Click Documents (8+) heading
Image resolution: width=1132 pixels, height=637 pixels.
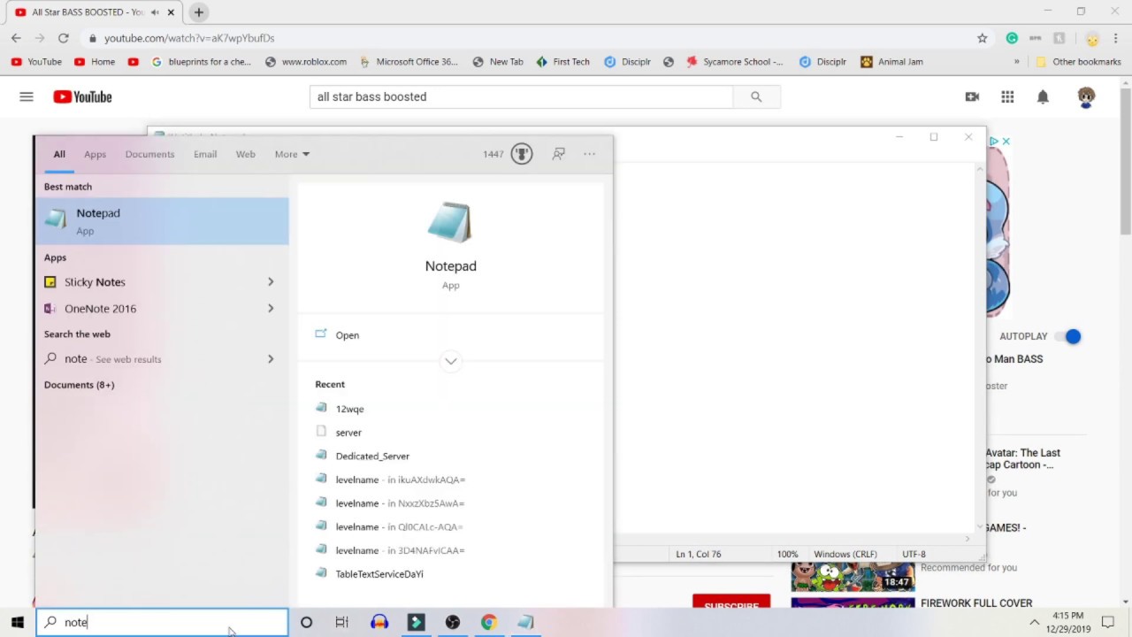[x=79, y=385]
